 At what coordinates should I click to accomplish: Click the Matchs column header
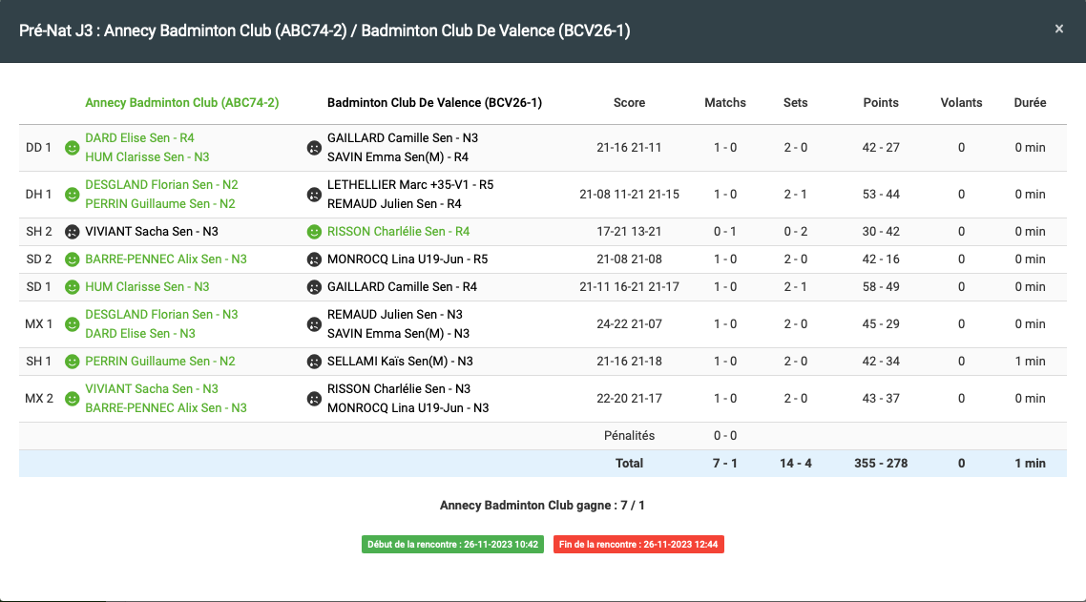[725, 102]
